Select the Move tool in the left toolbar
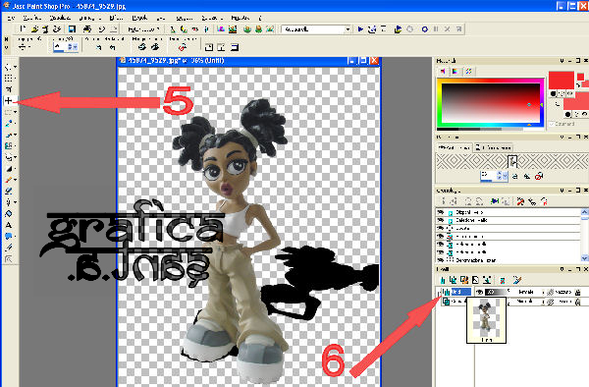Image resolution: width=589 pixels, height=387 pixels. [8, 101]
